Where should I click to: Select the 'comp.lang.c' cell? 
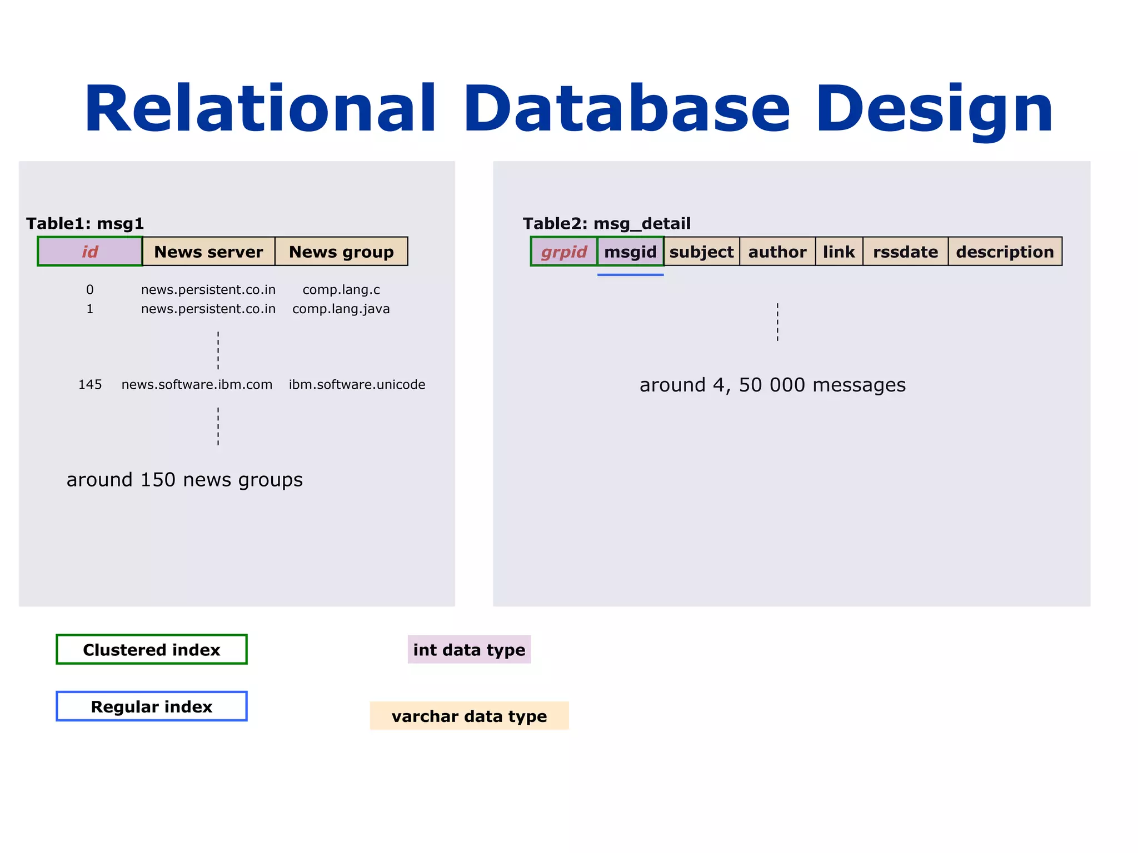[341, 290]
